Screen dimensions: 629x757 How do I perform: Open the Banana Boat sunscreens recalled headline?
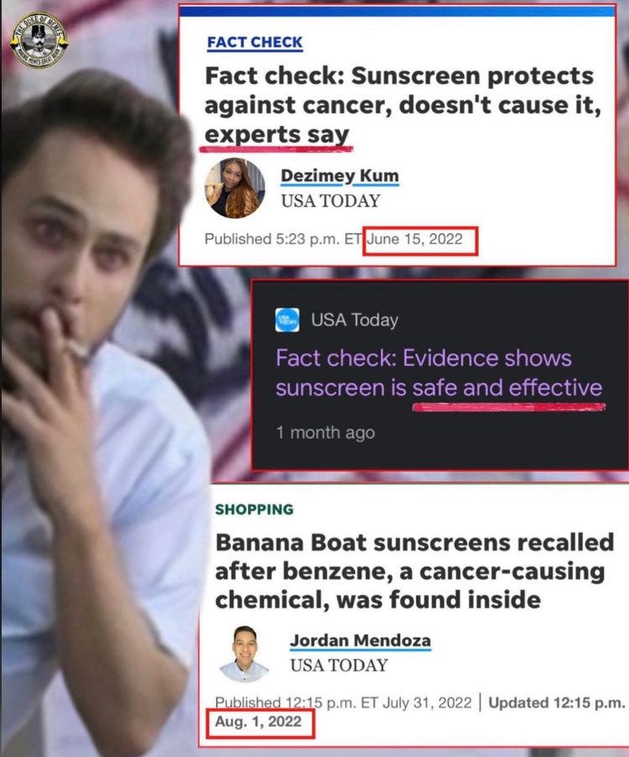[414, 572]
